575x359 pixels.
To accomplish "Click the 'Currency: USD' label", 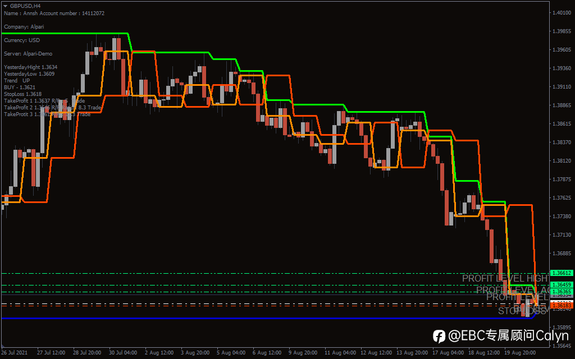I will (x=22, y=40).
